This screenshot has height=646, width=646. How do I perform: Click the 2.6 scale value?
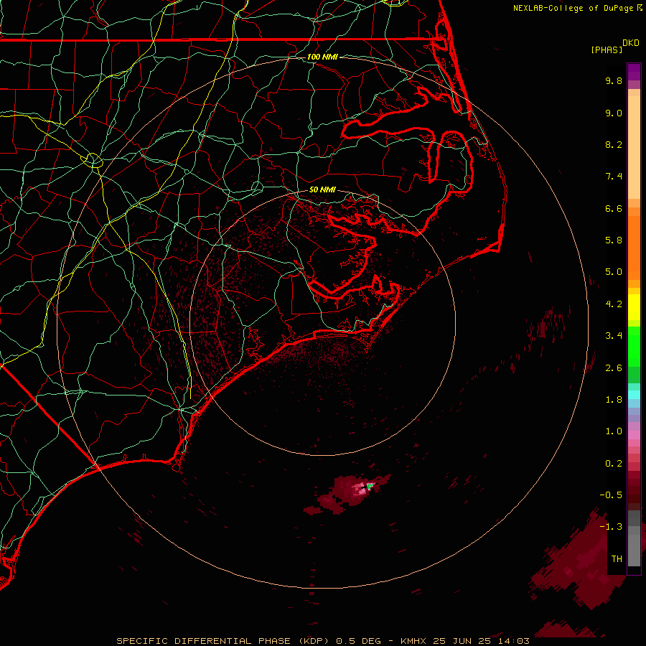pos(614,368)
